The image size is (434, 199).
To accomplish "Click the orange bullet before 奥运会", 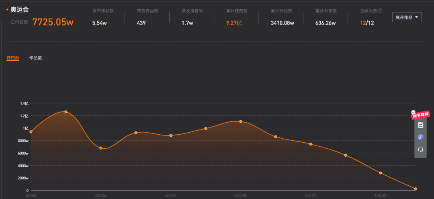I will [x=8, y=10].
